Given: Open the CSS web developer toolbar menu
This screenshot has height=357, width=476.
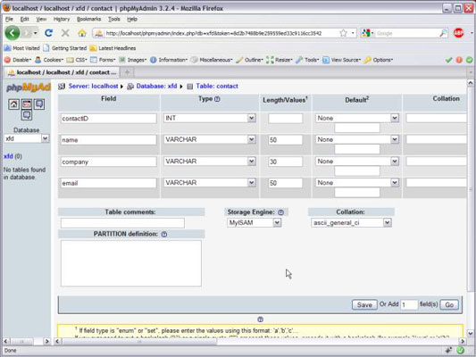Looking at the screenshot, I should [77, 60].
